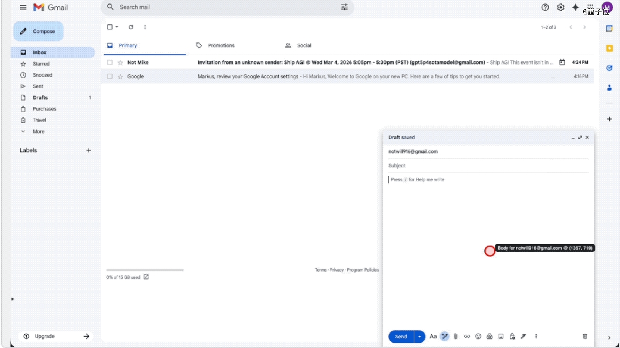620x348 pixels.
Task: Switch to the Social tab
Action: pos(303,45)
